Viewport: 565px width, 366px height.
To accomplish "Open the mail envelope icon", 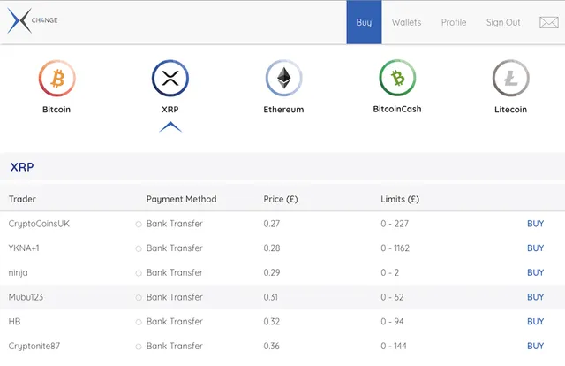I will (x=549, y=22).
